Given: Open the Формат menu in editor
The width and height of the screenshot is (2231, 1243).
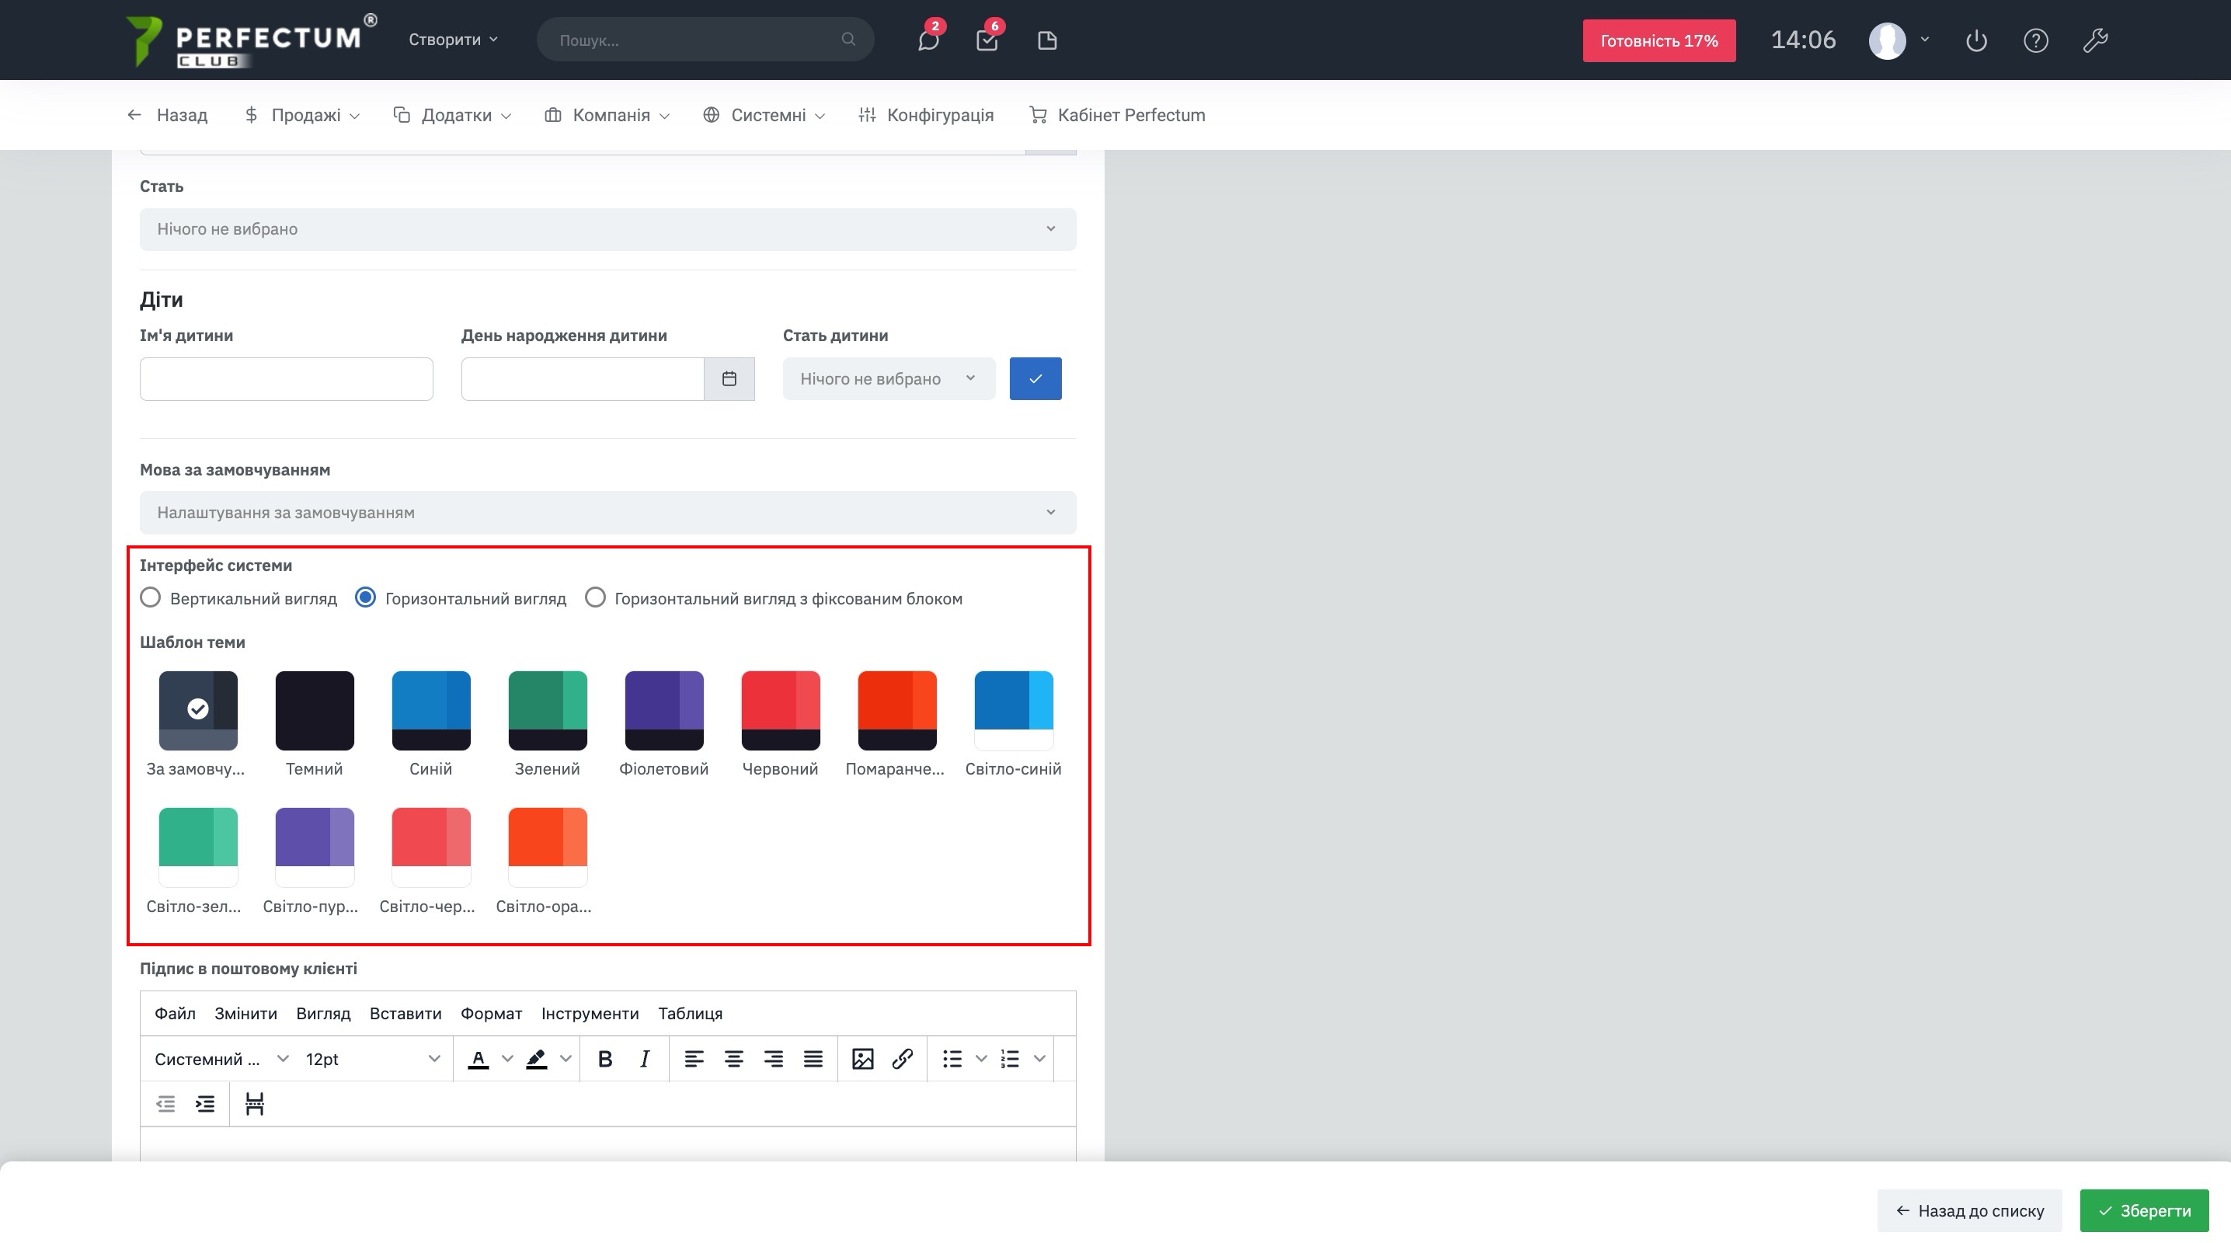Looking at the screenshot, I should [491, 1014].
